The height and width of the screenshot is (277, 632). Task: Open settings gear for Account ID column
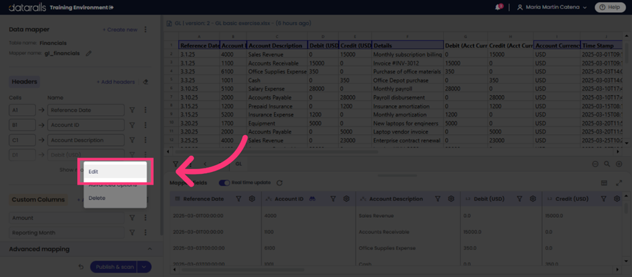346,199
